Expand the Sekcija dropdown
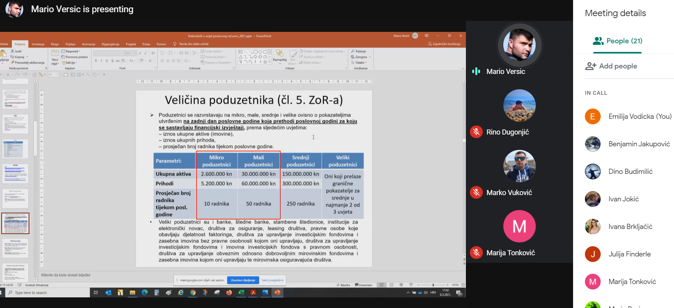 [69, 63]
